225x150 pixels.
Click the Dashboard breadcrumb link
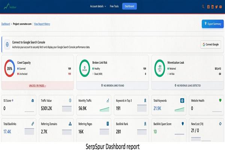coord(6,24)
